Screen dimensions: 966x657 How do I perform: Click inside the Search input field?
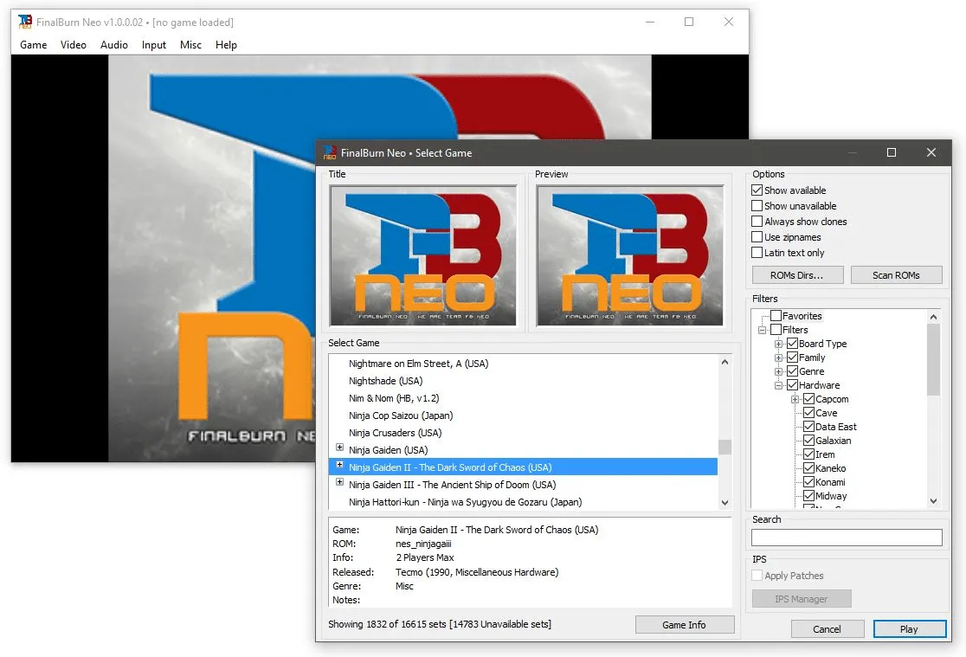click(x=846, y=538)
